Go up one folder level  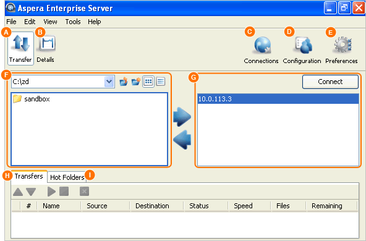click(124, 82)
